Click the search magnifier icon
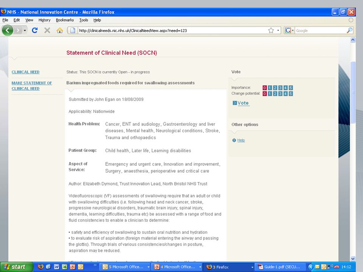Viewport: 363px width, 272px height. (349, 30)
